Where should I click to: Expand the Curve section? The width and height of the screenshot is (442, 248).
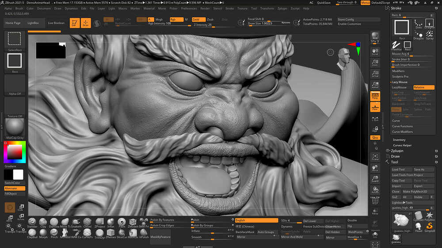pos(396,121)
